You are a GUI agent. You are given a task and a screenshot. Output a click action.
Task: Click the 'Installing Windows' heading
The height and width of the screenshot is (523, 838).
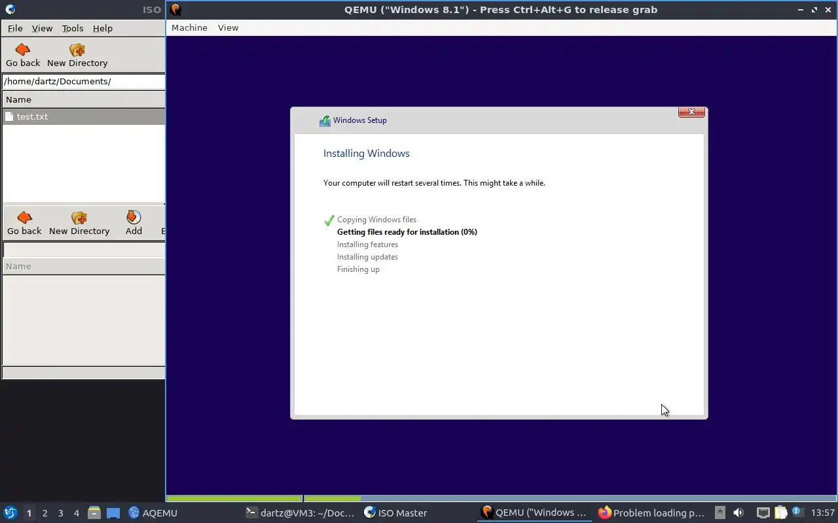tap(366, 154)
